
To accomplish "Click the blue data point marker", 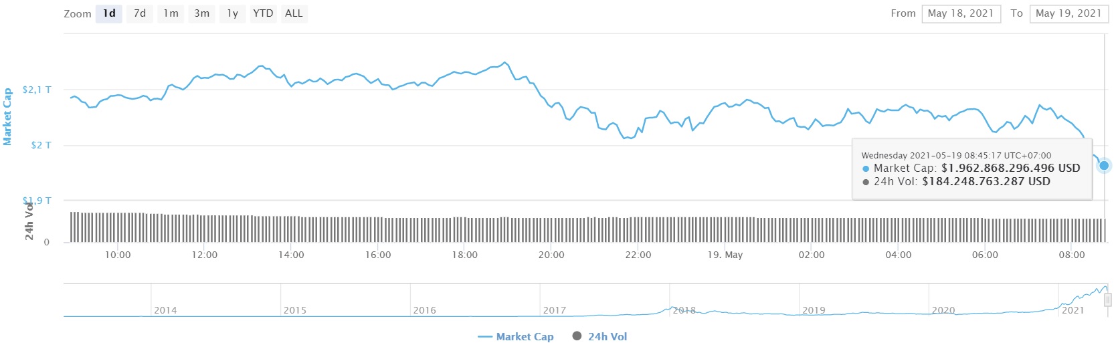I will coord(1104,165).
